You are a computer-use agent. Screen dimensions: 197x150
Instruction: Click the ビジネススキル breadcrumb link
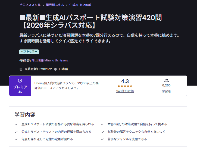pos(30,5)
